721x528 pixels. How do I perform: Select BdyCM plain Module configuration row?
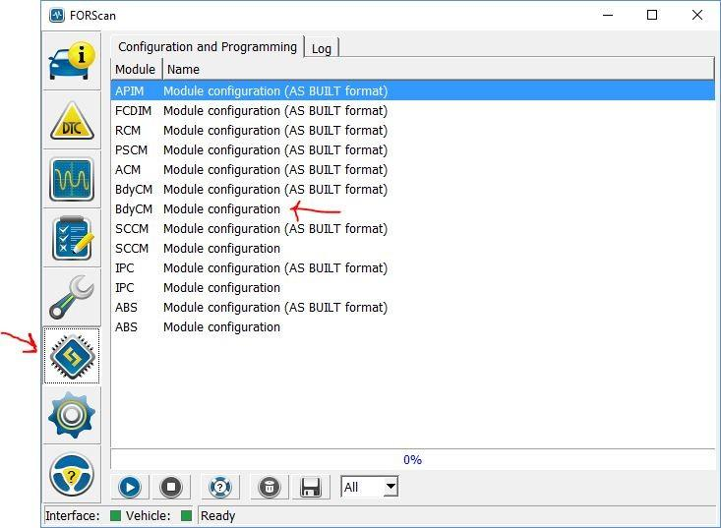[412, 209]
